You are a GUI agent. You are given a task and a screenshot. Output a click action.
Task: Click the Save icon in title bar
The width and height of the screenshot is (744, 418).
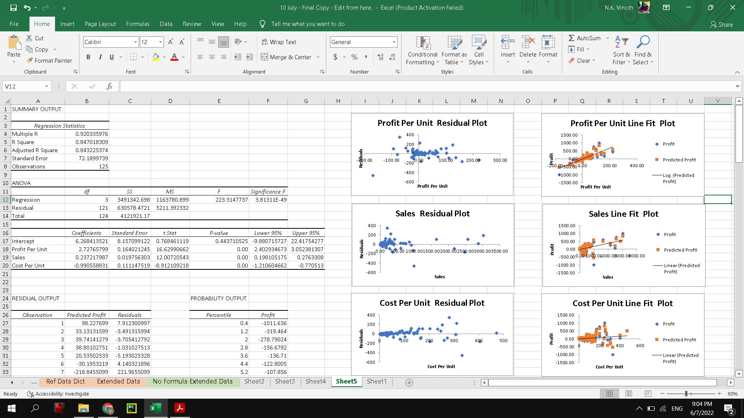14,8
